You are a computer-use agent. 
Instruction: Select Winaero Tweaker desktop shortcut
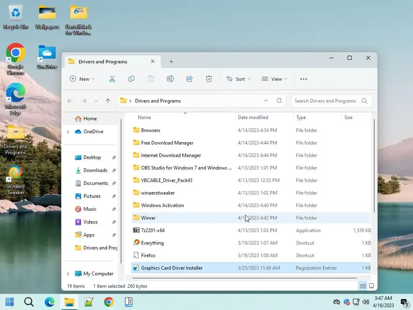pyautogui.click(x=16, y=180)
